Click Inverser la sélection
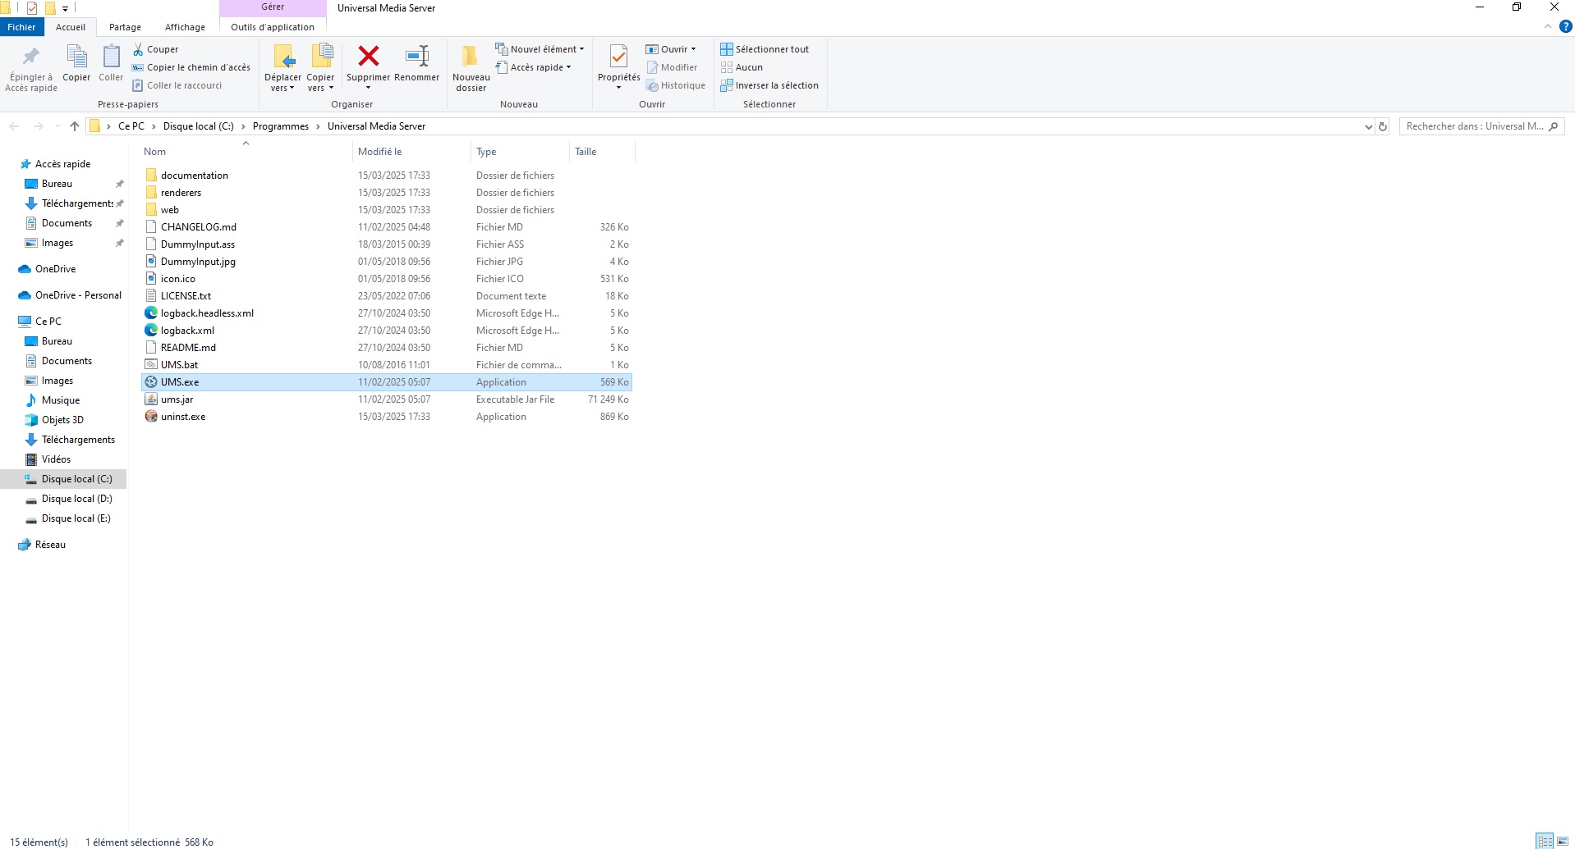The width and height of the screenshot is (1575, 849). (x=769, y=85)
